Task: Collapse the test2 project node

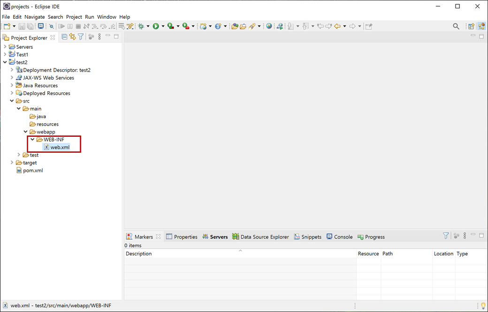Action: tap(5, 62)
